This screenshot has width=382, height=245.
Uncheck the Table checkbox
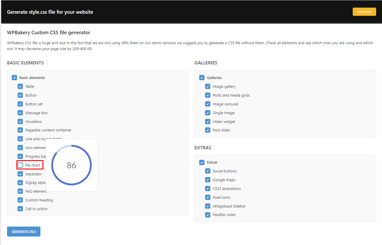[20, 86]
